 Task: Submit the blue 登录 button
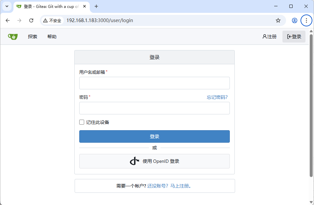coord(155,136)
